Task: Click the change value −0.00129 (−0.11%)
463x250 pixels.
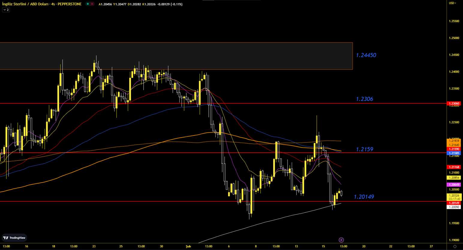Action: tap(170, 4)
